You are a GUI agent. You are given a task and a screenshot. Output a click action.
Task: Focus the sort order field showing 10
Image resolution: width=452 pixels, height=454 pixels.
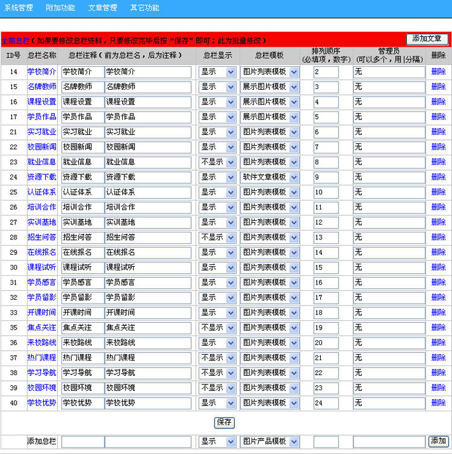click(326, 192)
